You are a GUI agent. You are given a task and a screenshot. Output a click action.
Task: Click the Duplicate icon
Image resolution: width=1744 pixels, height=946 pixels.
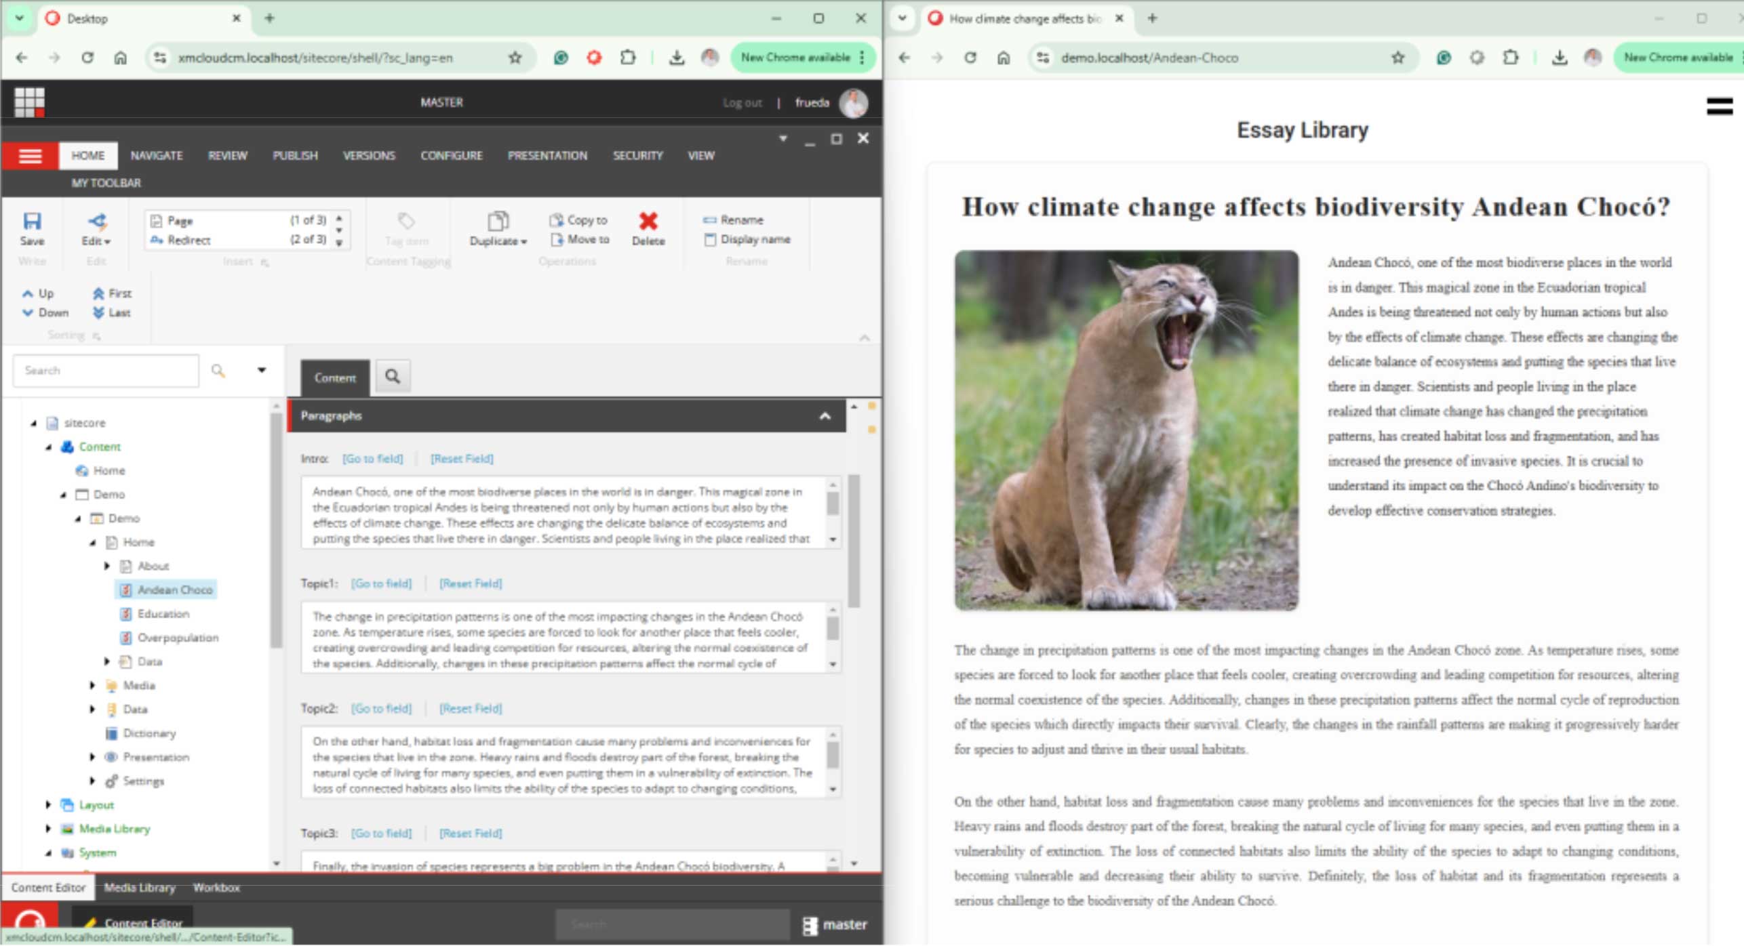(x=498, y=222)
